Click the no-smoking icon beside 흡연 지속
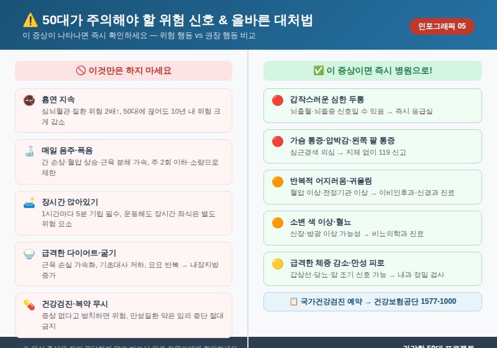Image resolution: width=497 pixels, height=348 pixels. [x=29, y=100]
